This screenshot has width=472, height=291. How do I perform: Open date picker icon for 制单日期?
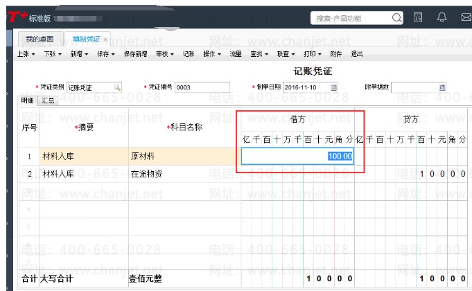coord(333,87)
